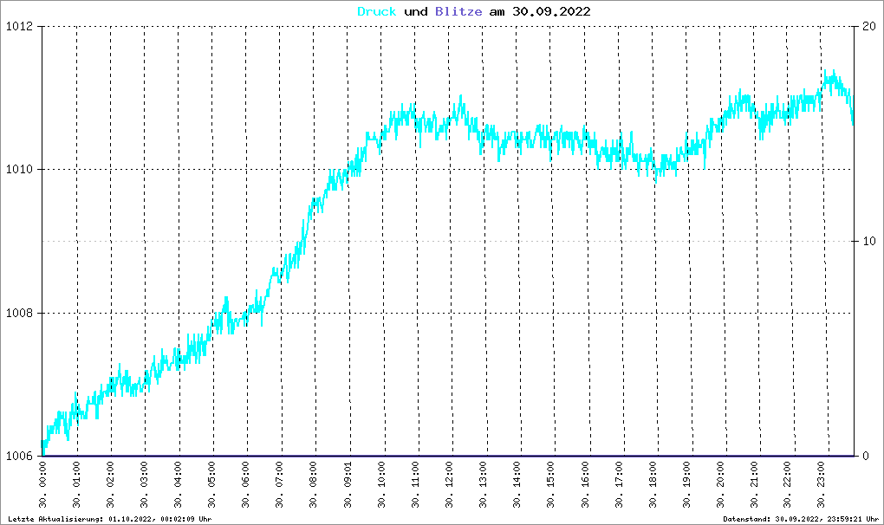Click the time label '30. 09:01'
This screenshot has width=884, height=525.
[348, 485]
